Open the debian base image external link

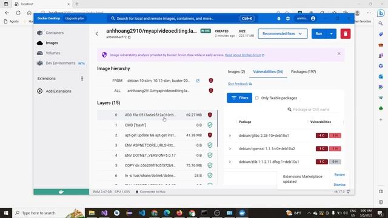(x=198, y=81)
